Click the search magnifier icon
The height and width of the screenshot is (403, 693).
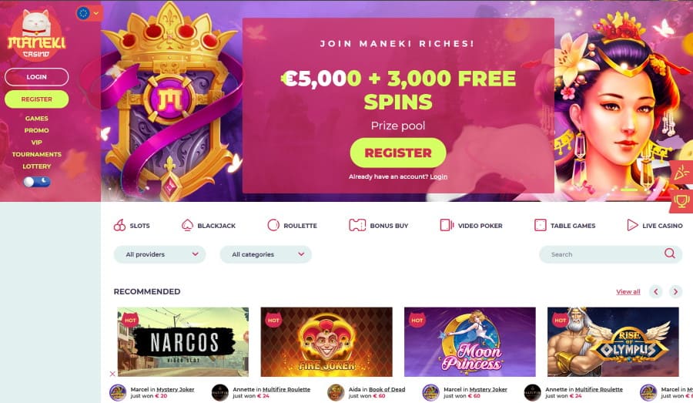point(670,254)
